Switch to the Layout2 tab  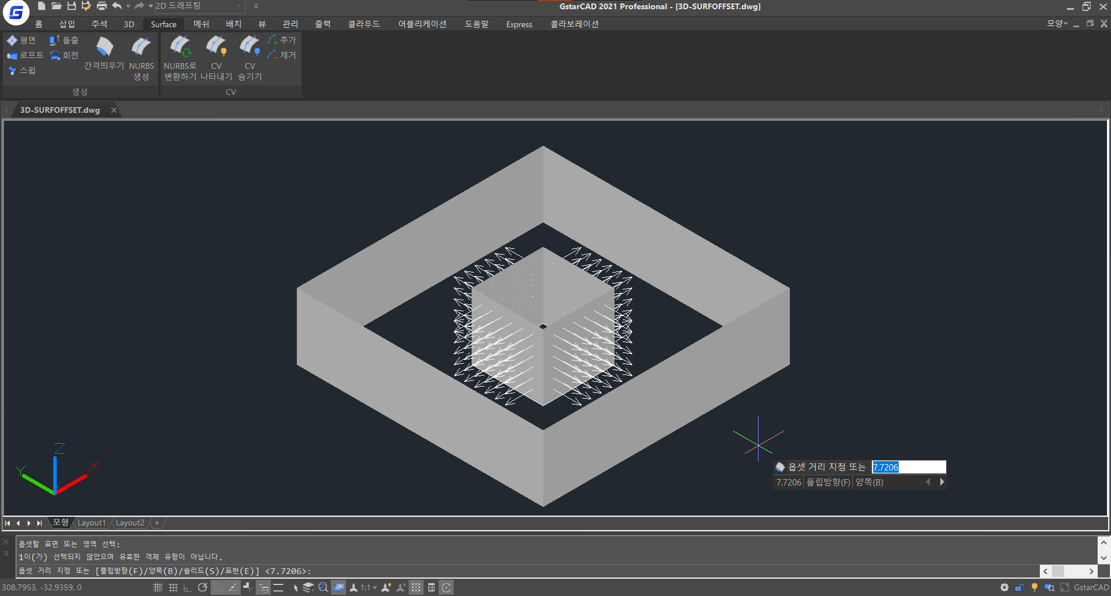pos(130,523)
